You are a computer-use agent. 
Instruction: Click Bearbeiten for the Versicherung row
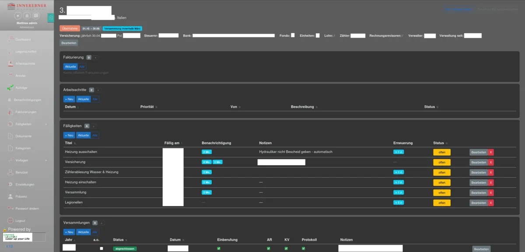pos(479,162)
